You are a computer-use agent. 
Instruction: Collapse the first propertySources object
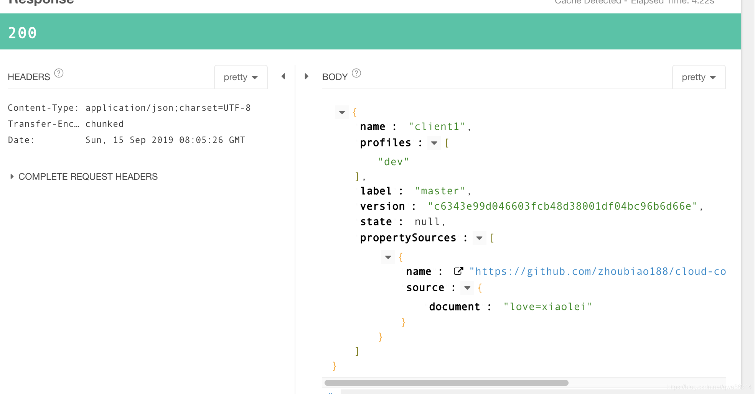coord(388,257)
